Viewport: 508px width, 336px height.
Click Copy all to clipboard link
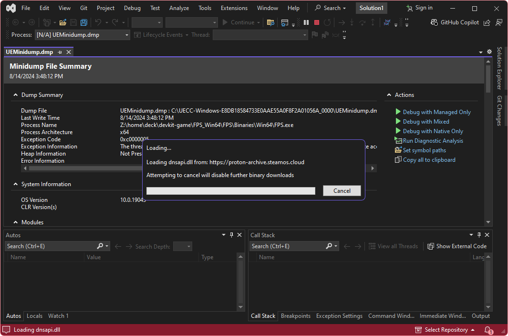429,160
